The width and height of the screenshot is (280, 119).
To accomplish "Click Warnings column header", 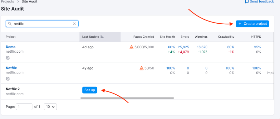I will [x=201, y=37].
